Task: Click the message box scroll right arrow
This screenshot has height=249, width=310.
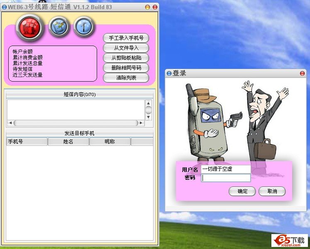Action: (x=141, y=123)
